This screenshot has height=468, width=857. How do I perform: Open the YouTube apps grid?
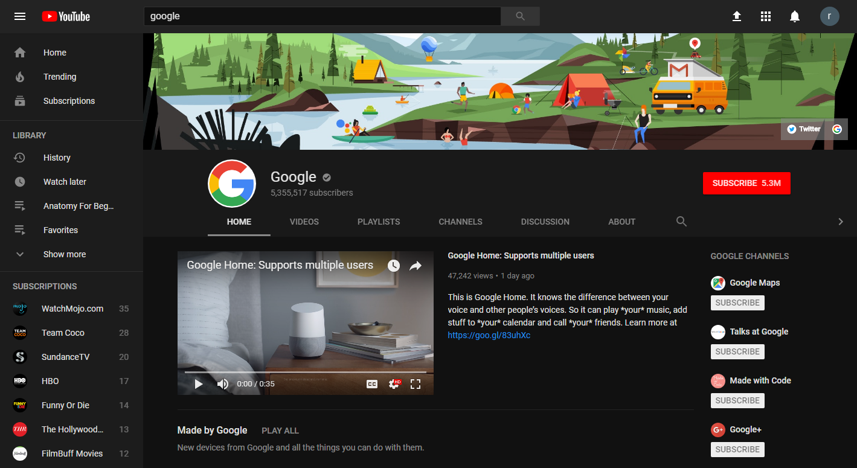click(766, 16)
